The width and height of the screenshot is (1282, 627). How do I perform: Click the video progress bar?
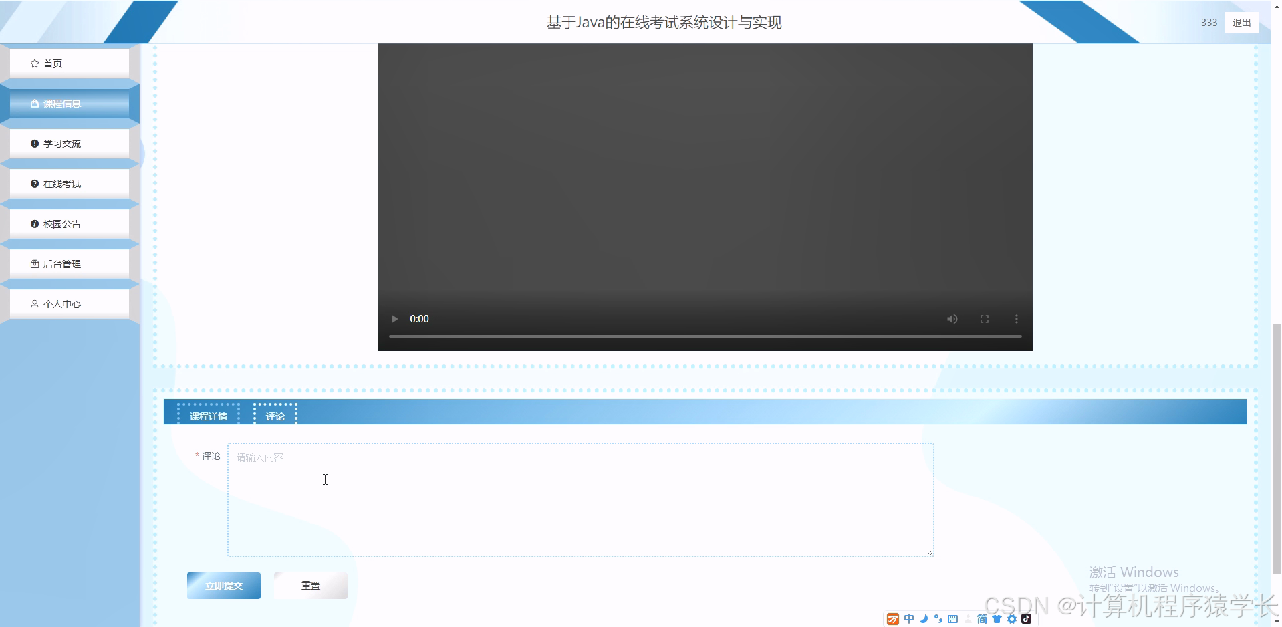coord(705,336)
